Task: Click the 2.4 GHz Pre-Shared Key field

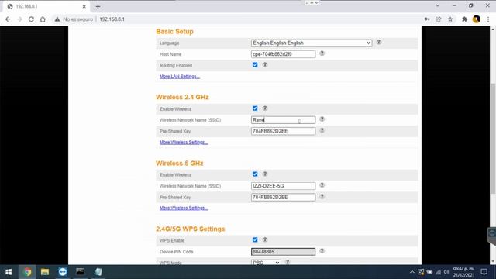Action: coord(283,131)
